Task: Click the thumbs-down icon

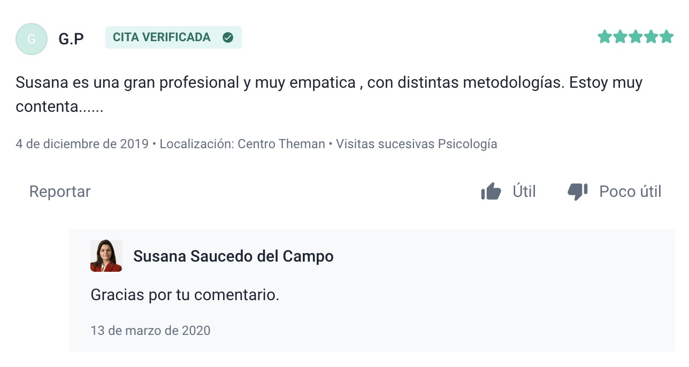Action: [x=578, y=192]
